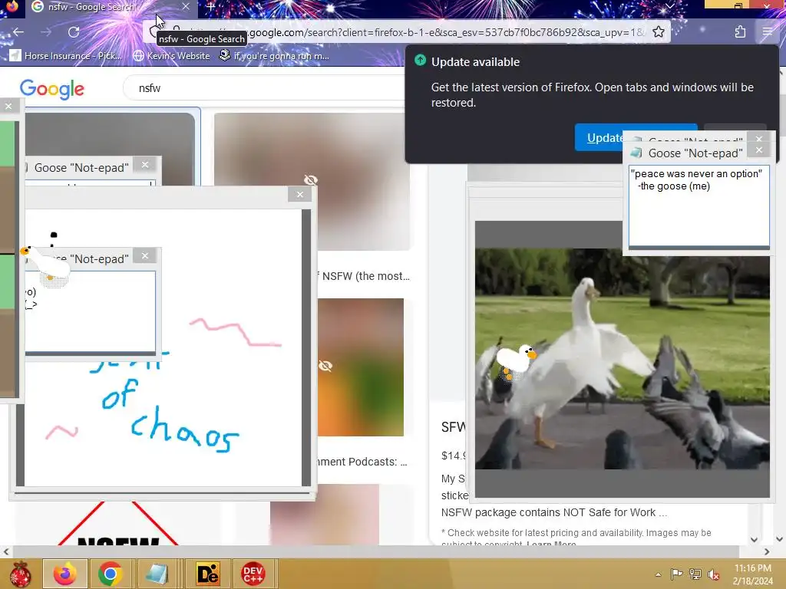The image size is (786, 589).
Task: Click the quote text area in Goose Not-epad
Action: tap(698, 206)
